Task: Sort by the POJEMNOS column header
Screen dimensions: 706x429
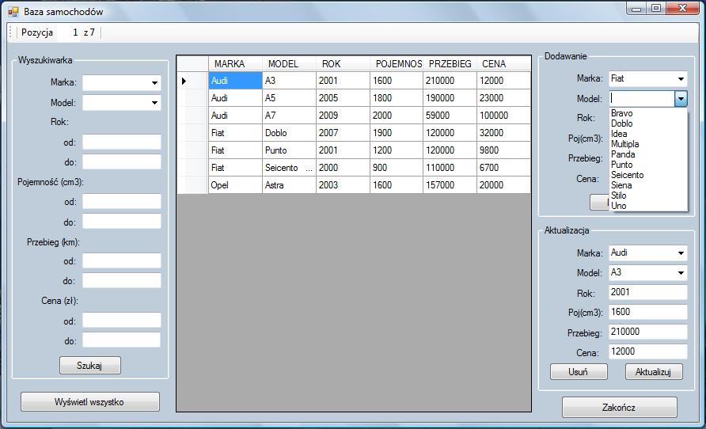Action: [x=397, y=64]
